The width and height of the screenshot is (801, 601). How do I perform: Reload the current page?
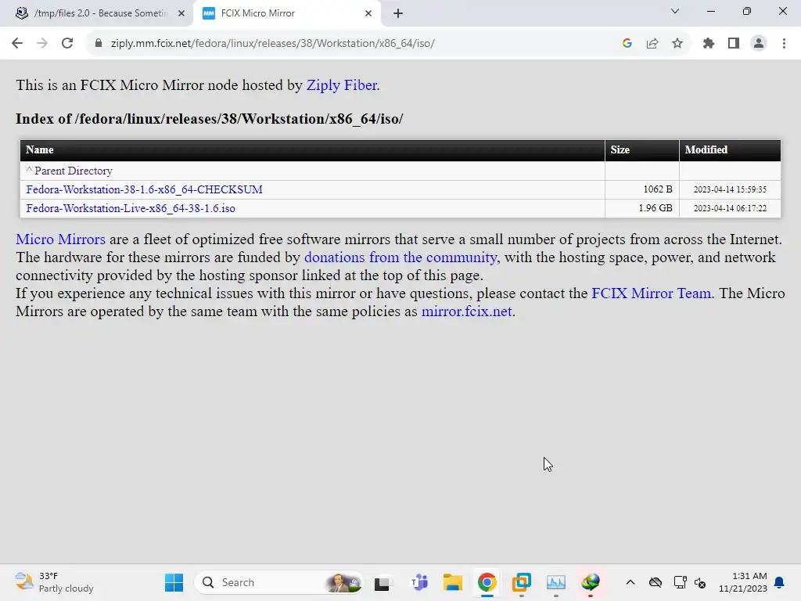click(x=67, y=44)
